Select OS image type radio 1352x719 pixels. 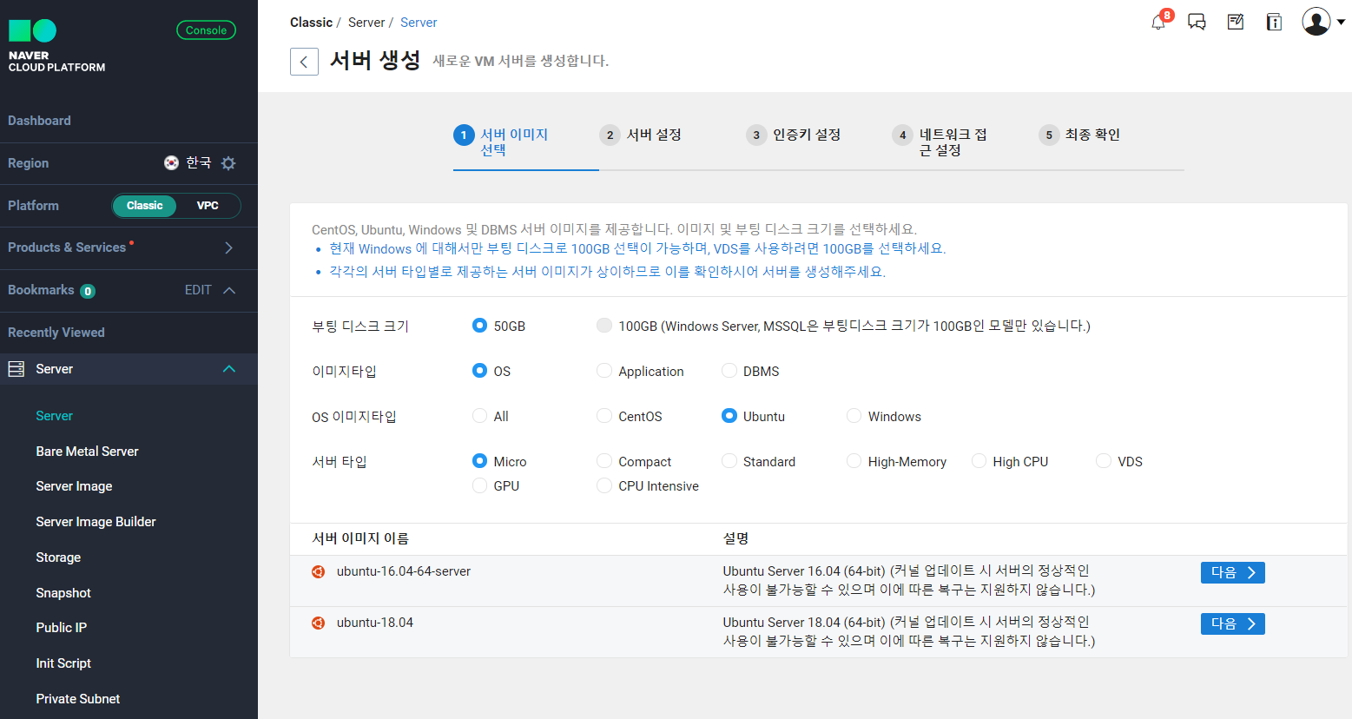[x=479, y=371]
